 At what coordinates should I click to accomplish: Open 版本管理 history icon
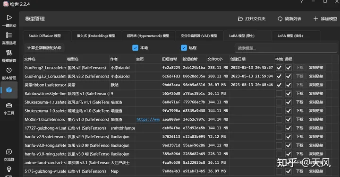coord(9,70)
